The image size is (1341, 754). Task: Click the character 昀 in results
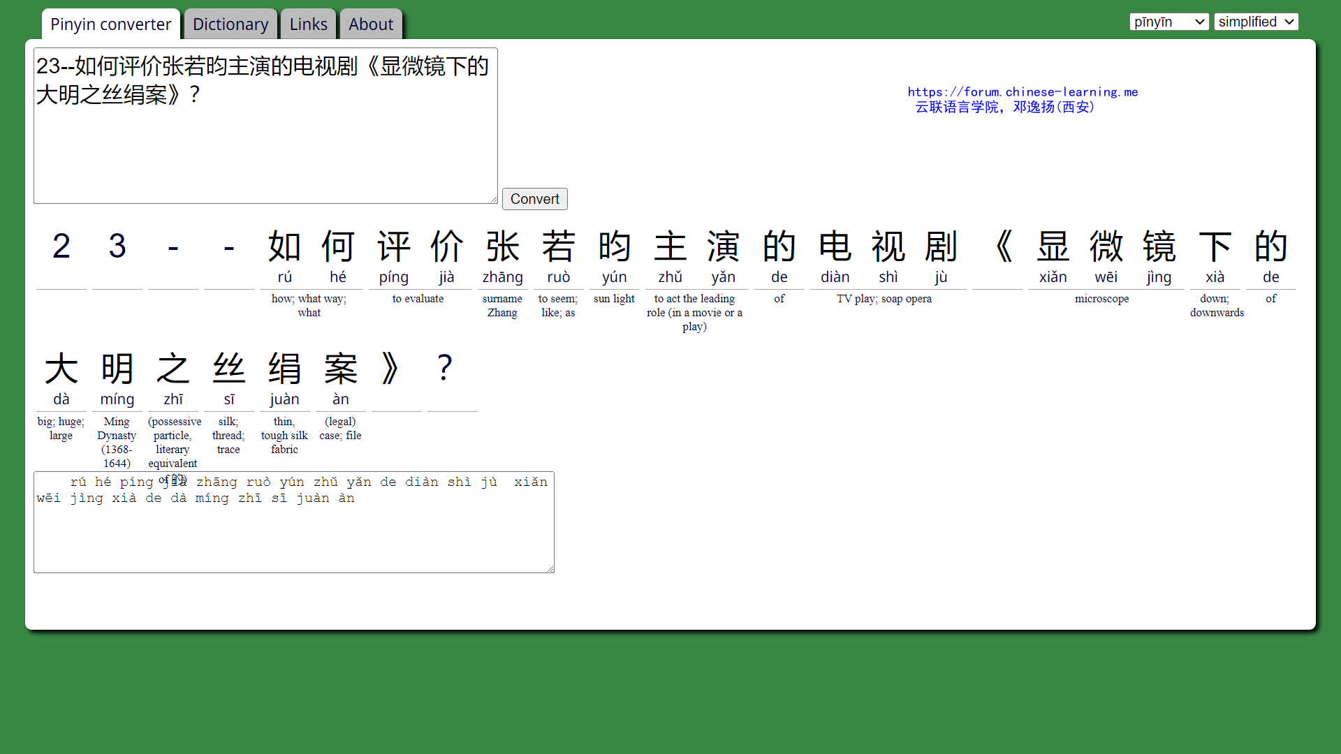(x=615, y=246)
